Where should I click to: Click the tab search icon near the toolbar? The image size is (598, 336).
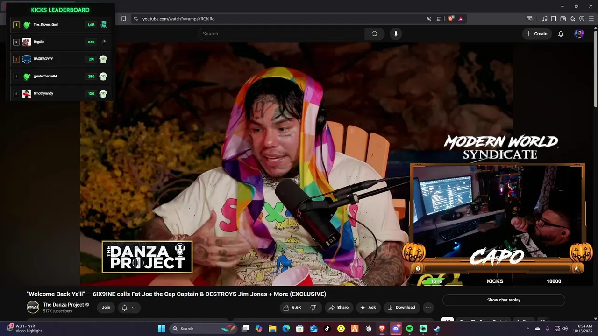point(529,19)
